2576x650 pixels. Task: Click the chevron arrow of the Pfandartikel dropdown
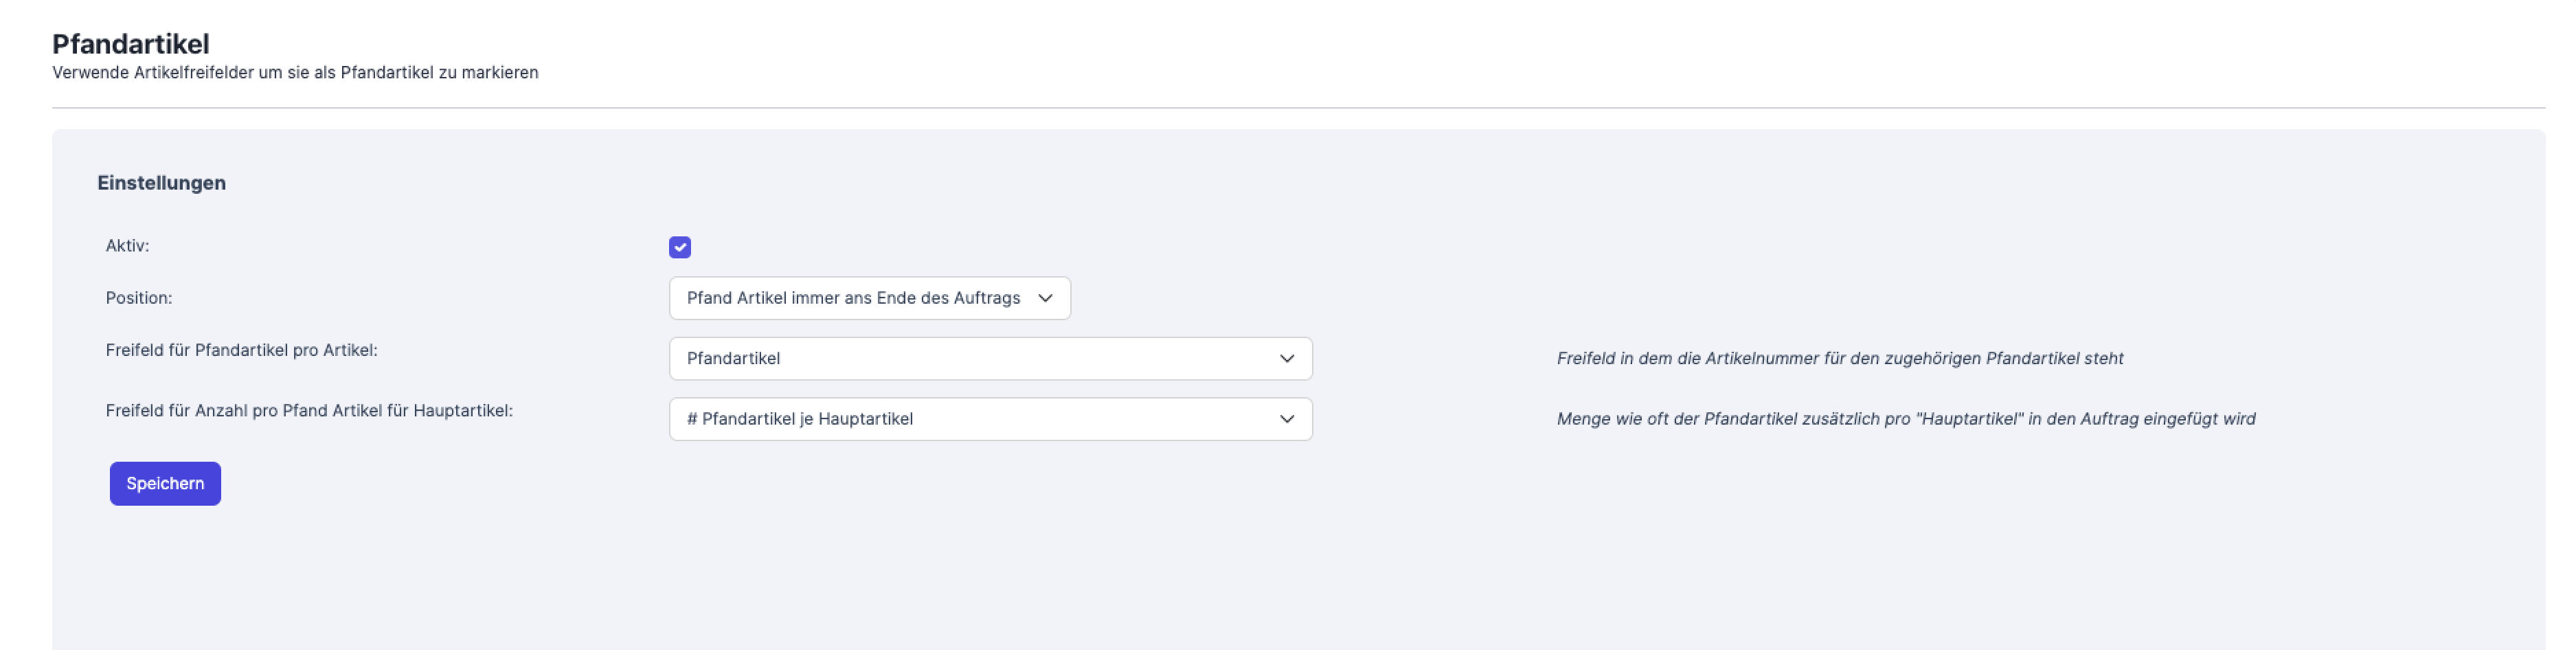coord(1287,359)
